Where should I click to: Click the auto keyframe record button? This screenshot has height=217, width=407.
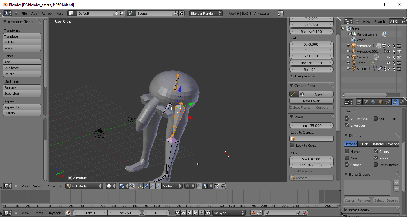coord(253,213)
